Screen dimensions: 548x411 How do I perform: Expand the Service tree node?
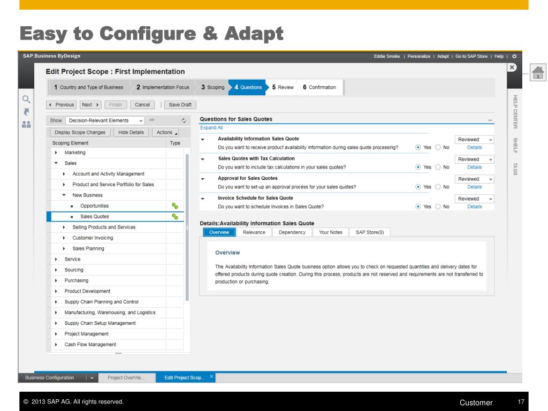56,260
